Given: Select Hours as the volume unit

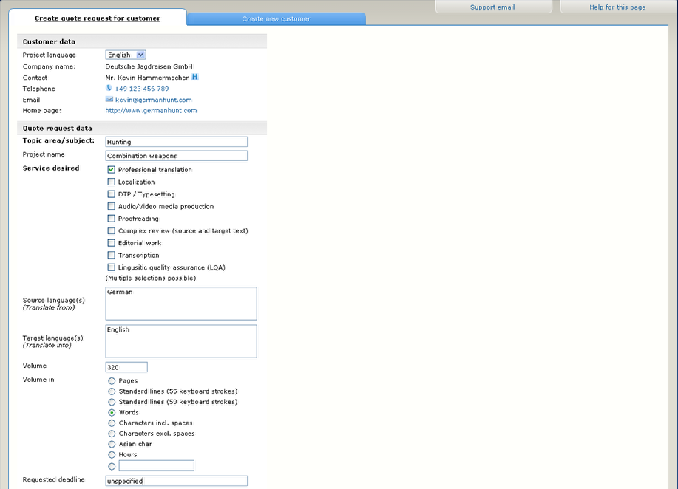Looking at the screenshot, I should [x=112, y=455].
